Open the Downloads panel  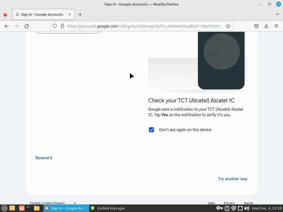coord(266,26)
